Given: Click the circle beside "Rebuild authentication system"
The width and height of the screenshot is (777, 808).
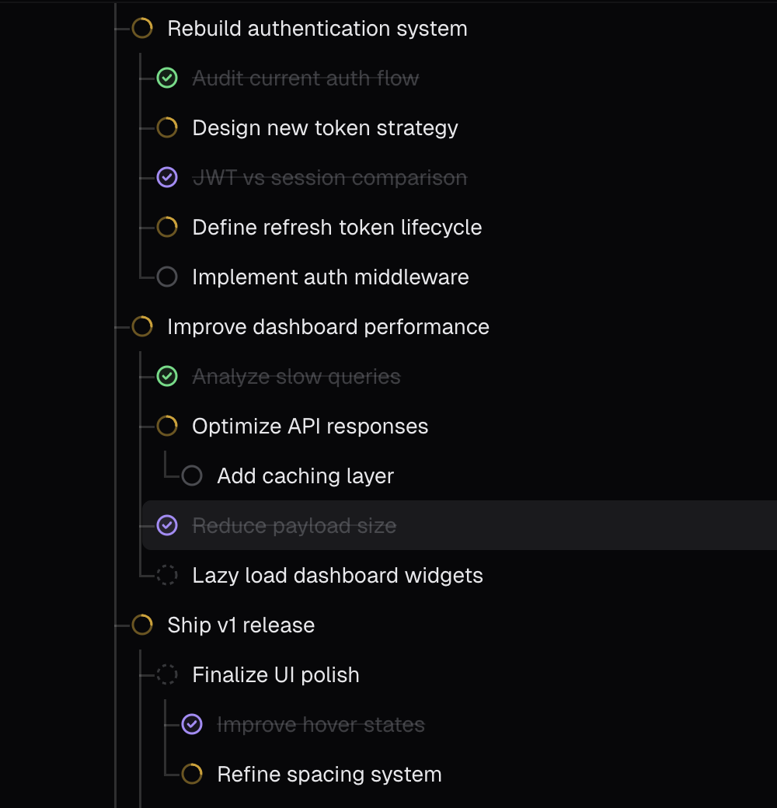Looking at the screenshot, I should coord(141,28).
